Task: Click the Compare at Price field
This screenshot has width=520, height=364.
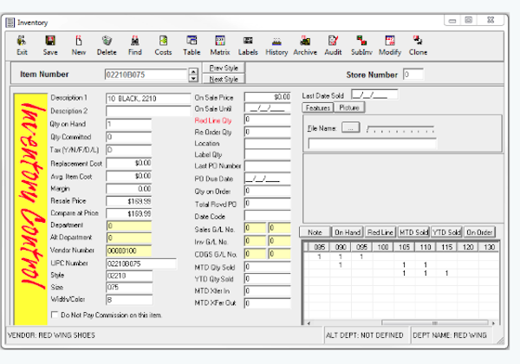Action: (129, 213)
